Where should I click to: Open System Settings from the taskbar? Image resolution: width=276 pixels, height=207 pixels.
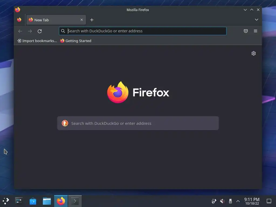click(x=19, y=201)
